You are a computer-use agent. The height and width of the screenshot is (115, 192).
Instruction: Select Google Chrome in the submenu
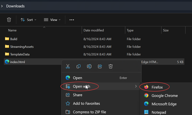pos(165,96)
